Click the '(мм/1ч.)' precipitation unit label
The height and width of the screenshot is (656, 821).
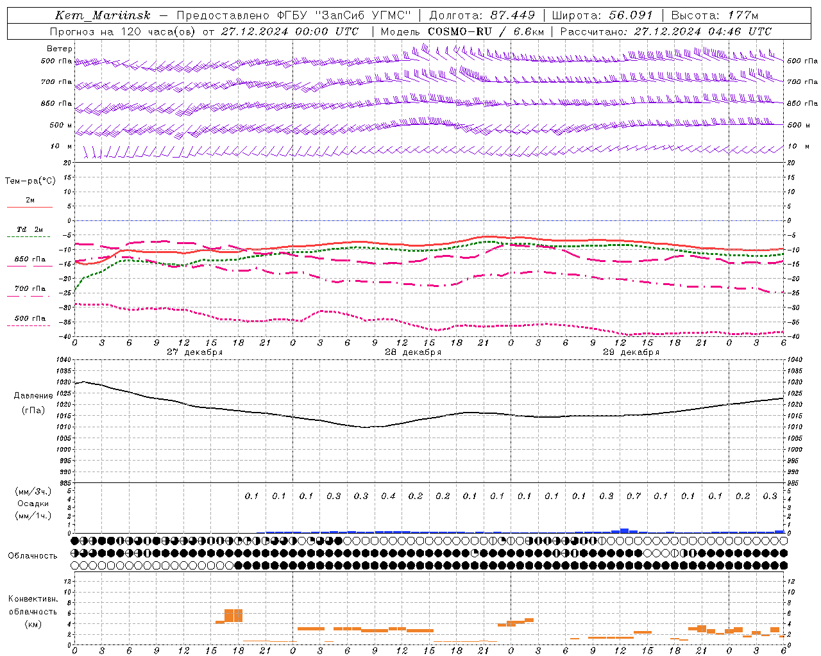[33, 516]
